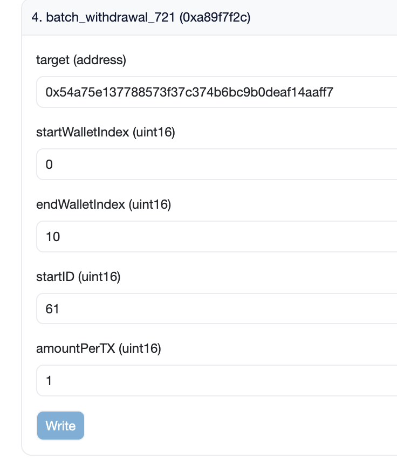Viewport: 397px width, 466px height.
Task: Place cursor in field containing value 10
Action: pyautogui.click(x=217, y=237)
